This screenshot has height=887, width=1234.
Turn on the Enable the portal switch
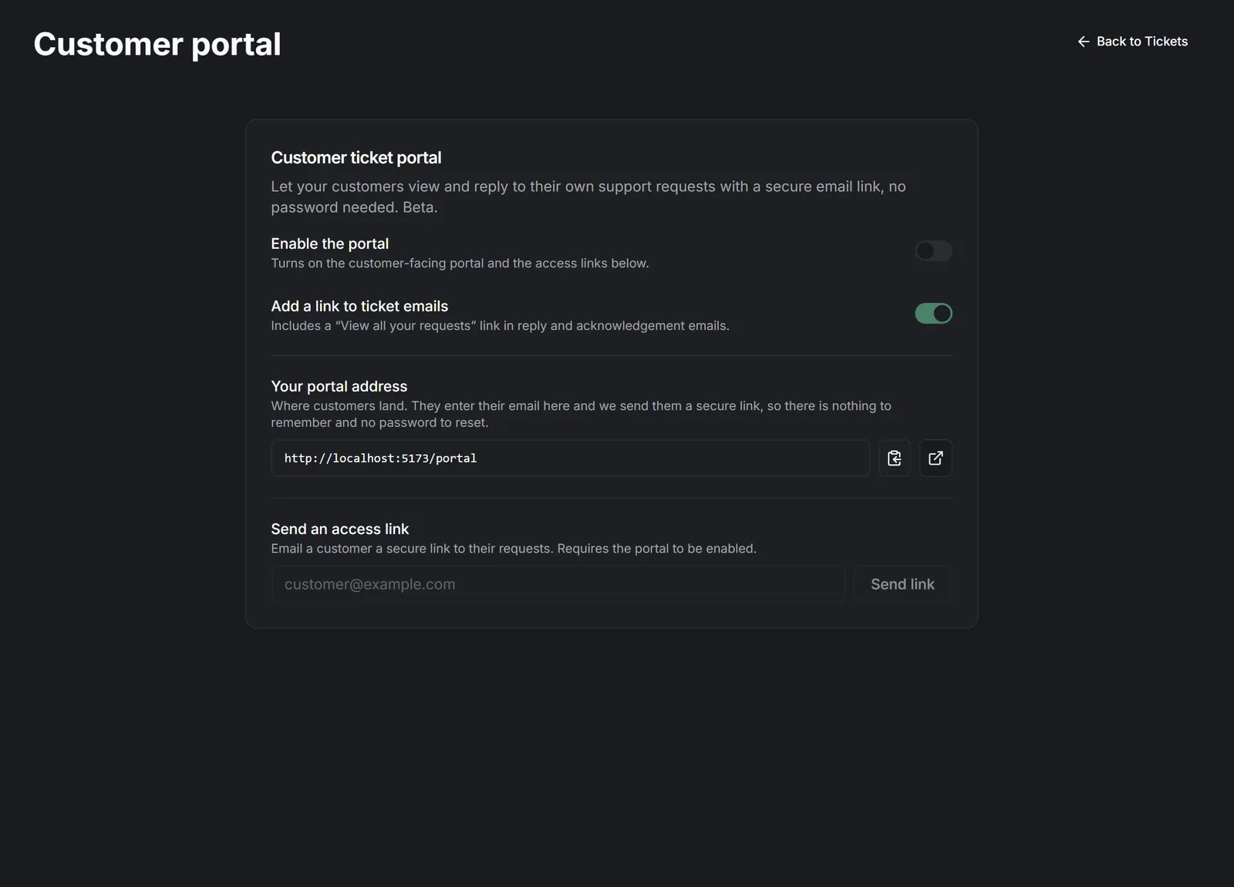(933, 251)
